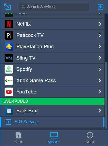Expand Netflix with its chevron arrow
The width and height of the screenshot is (108, 146).
tap(100, 24)
